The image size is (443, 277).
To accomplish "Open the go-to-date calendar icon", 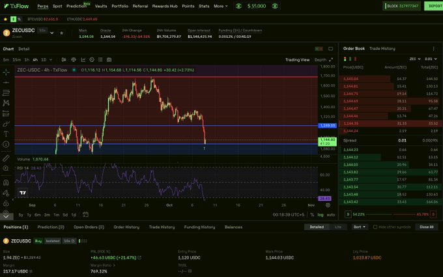I will (x=85, y=214).
